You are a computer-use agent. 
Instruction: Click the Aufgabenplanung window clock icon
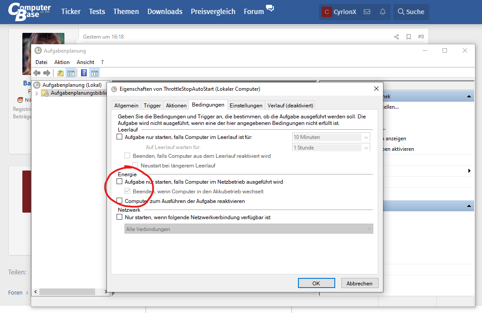38,50
